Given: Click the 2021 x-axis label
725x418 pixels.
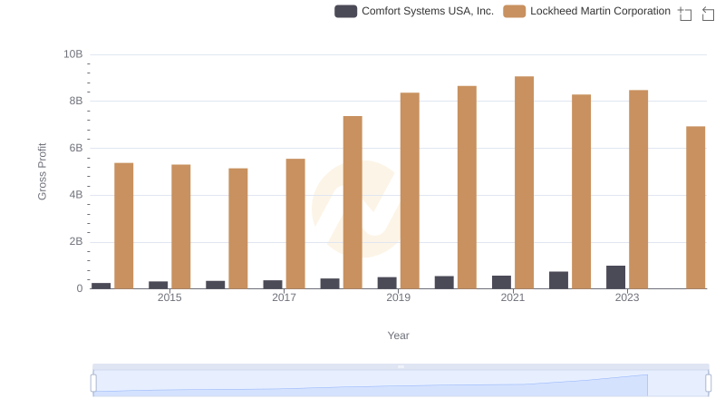Looking at the screenshot, I should point(513,297).
